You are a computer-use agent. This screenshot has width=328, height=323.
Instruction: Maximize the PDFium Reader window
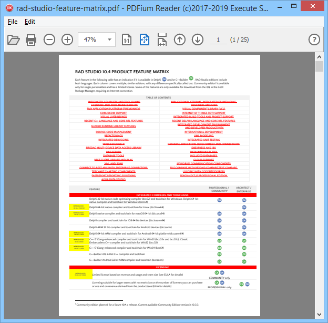(294, 6)
